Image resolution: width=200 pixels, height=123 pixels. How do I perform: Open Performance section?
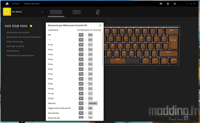[x=13, y=51]
